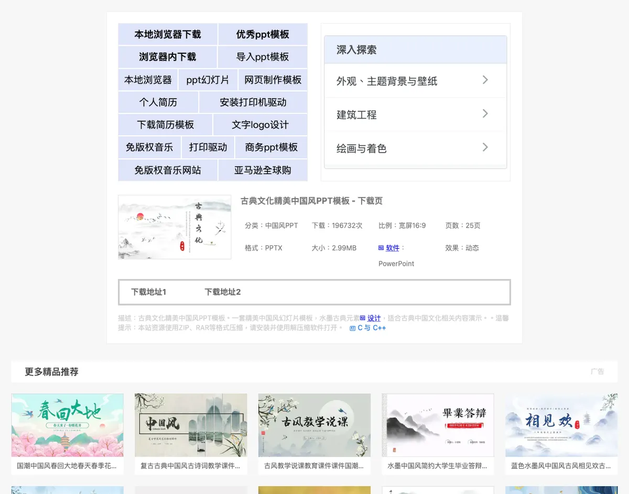
Task: Click caption 水墨中国风简约大学生毕业答辩...
Action: (438, 466)
